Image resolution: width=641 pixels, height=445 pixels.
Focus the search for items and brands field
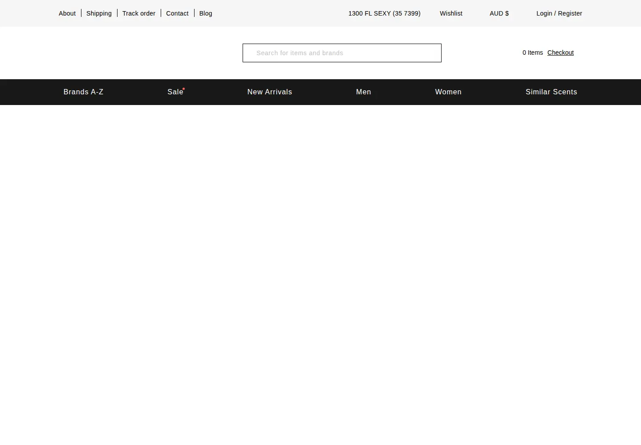pos(342,53)
